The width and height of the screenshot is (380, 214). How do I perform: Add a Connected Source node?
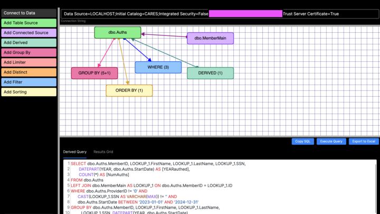pos(29,33)
